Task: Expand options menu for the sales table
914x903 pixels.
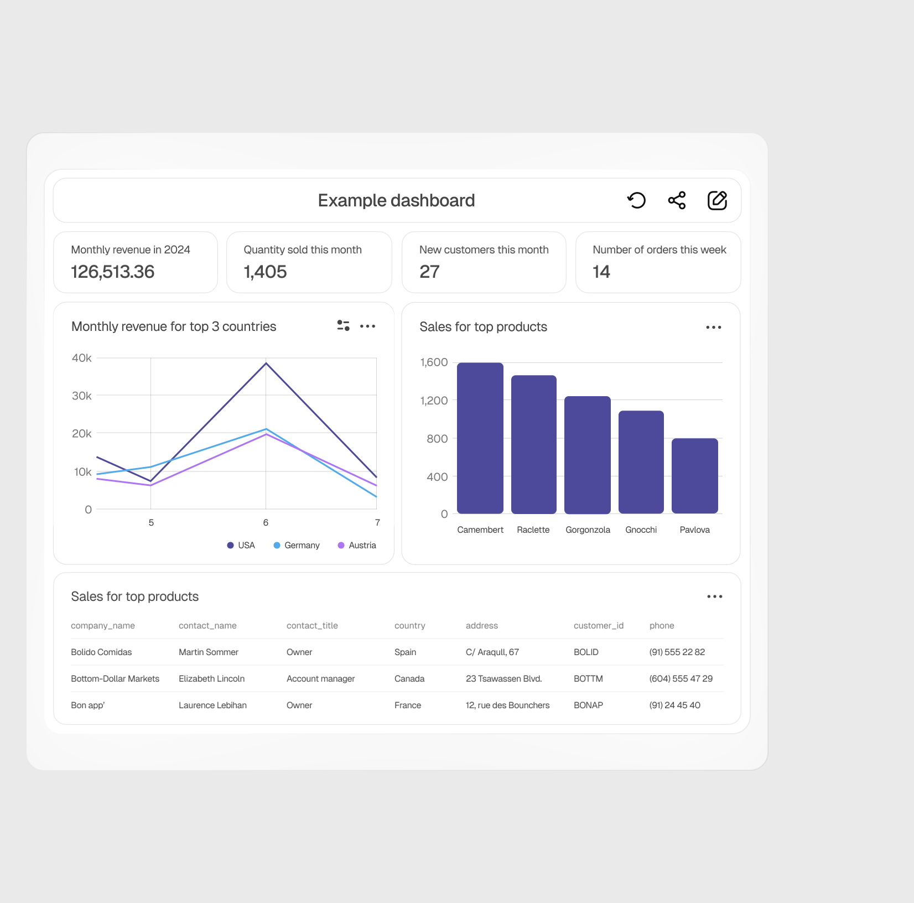Action: tap(714, 596)
